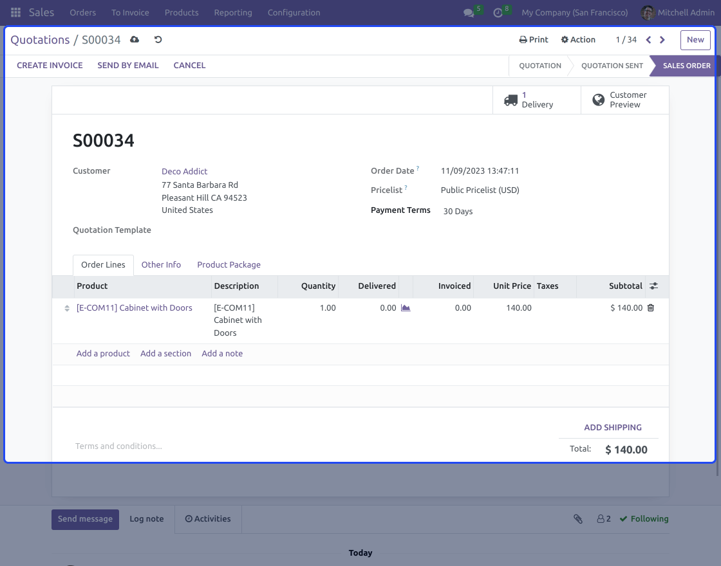Click the Send message button
The width and height of the screenshot is (721, 566).
coord(85,519)
